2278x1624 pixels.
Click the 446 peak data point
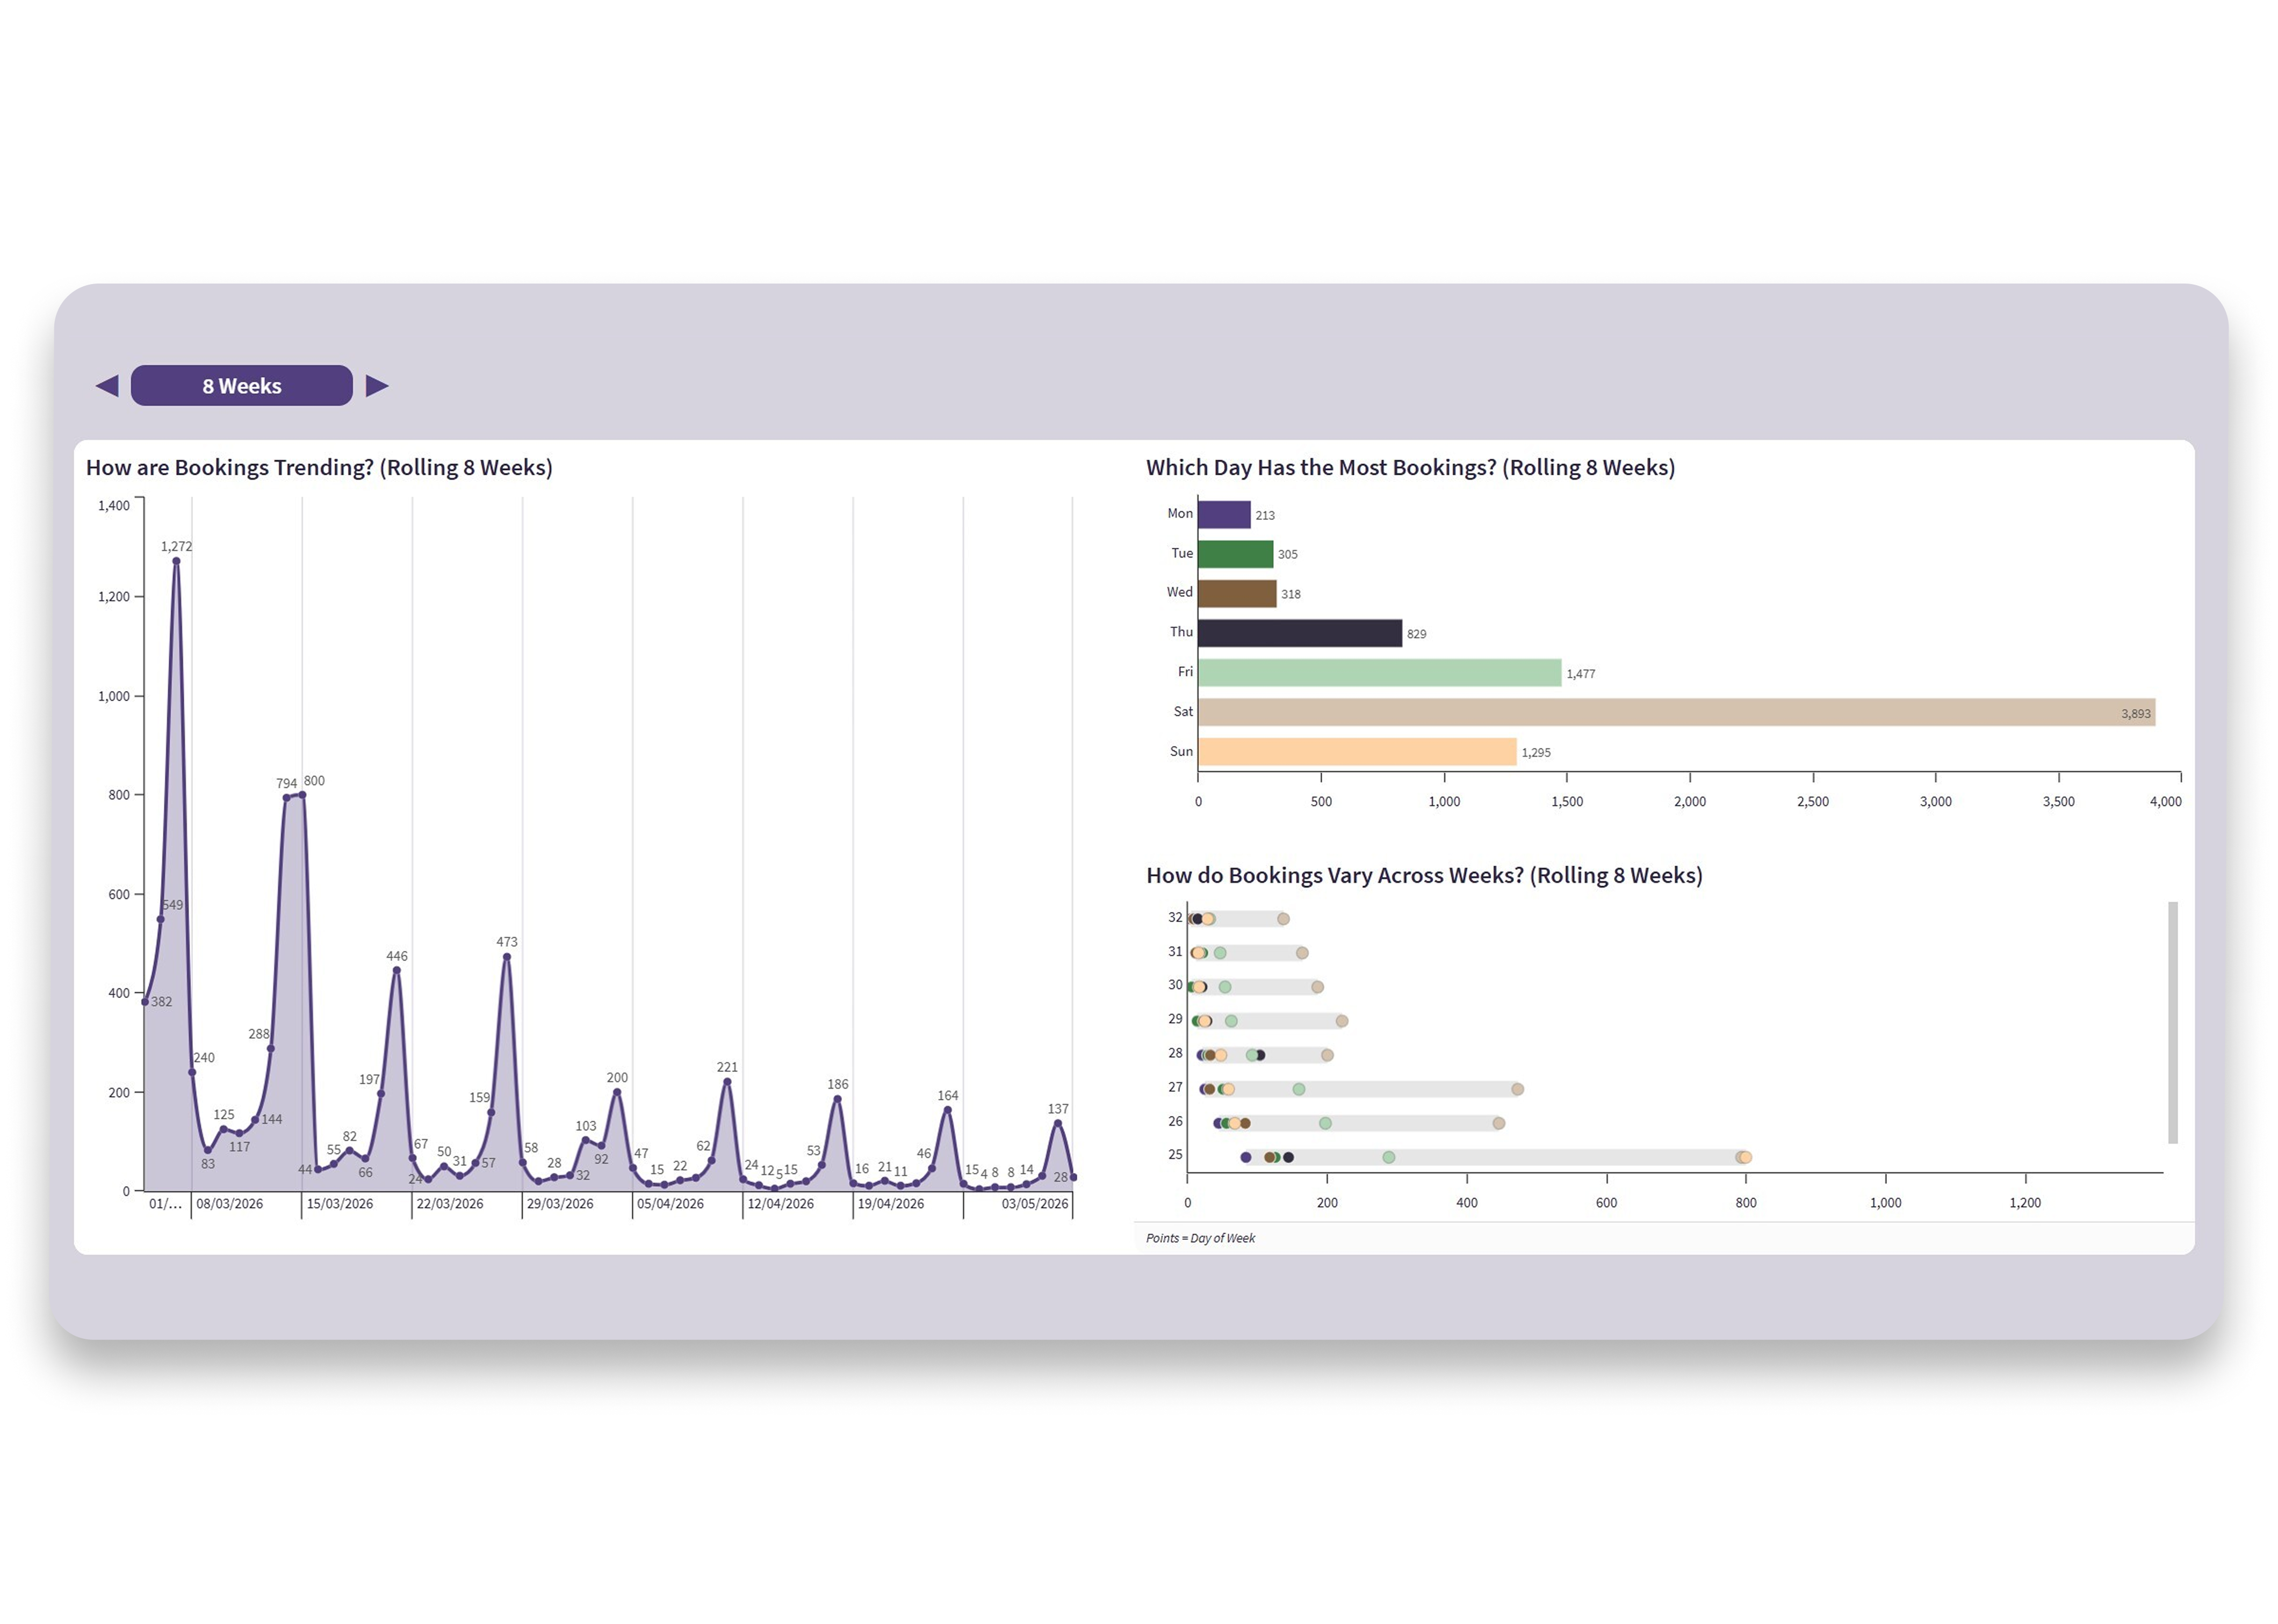coord(397,970)
